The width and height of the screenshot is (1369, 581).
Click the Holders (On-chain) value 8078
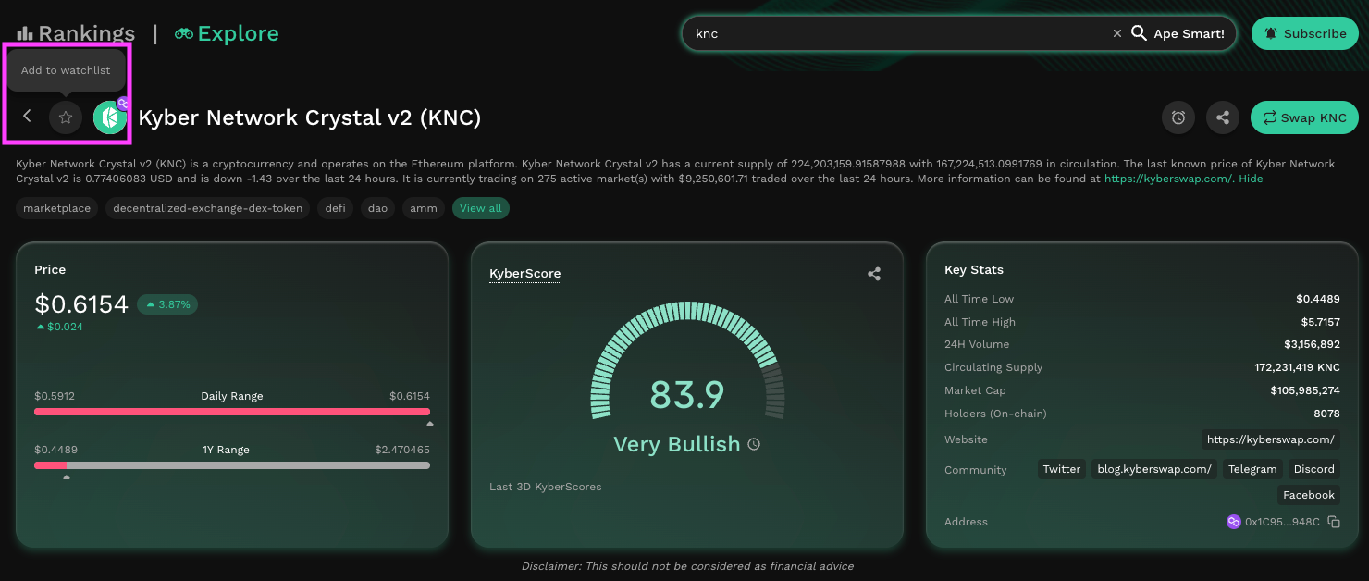[1327, 414]
